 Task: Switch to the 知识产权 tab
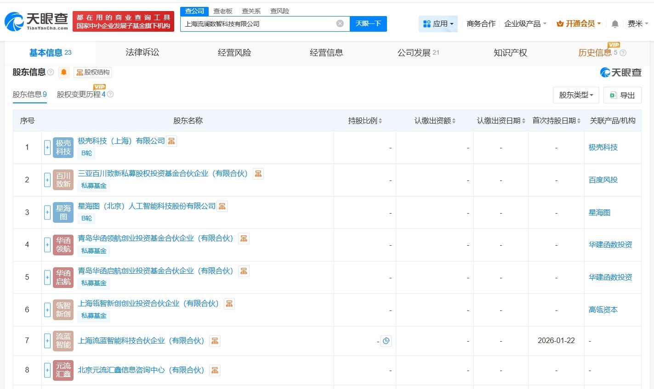tap(510, 53)
